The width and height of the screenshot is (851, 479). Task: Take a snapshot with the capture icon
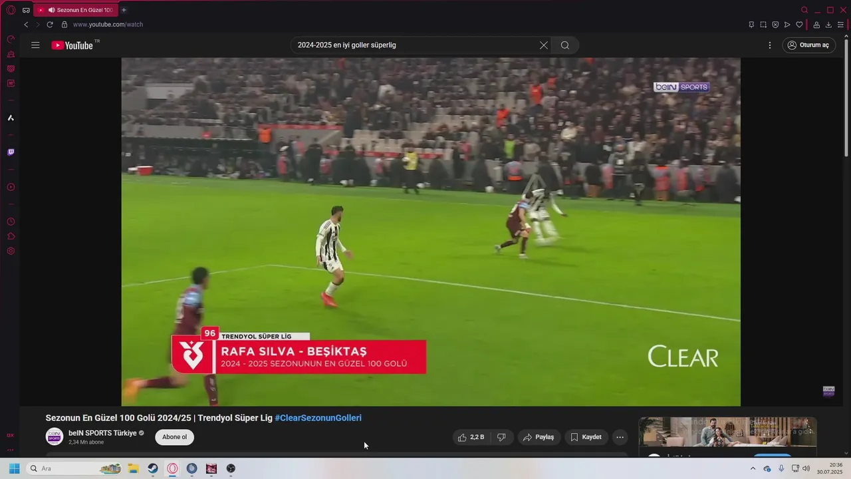(763, 25)
